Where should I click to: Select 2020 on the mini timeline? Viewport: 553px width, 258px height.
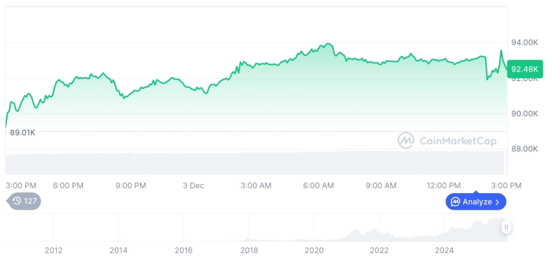[314, 250]
